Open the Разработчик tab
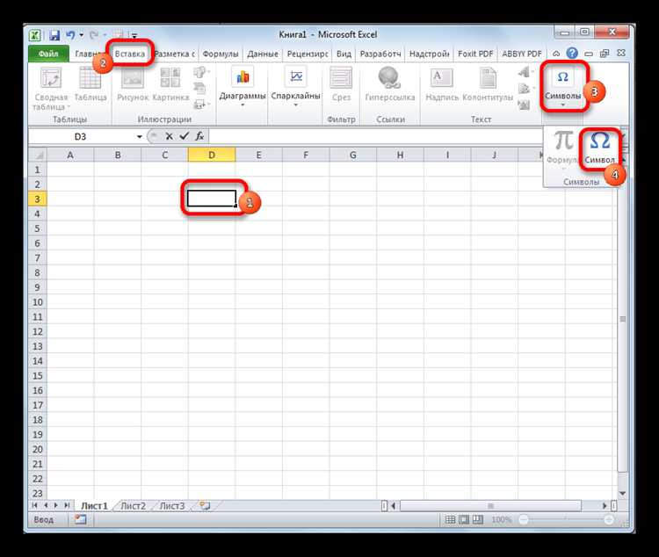This screenshot has width=659, height=557. [x=380, y=54]
